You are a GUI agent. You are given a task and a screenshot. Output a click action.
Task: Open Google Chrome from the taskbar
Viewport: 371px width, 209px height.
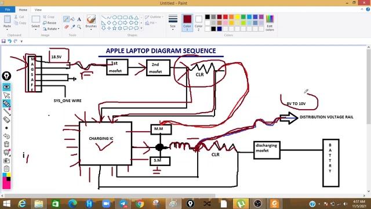tap(140, 204)
